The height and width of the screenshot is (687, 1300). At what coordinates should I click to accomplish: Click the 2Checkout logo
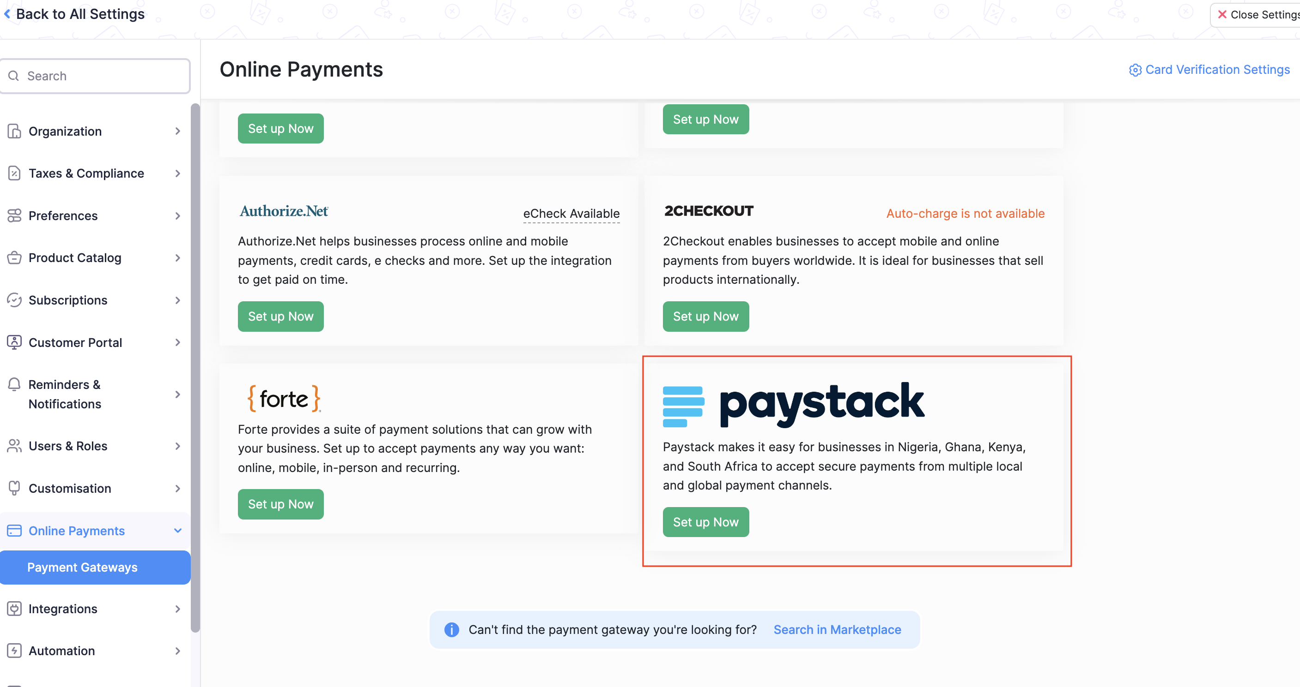[709, 211]
